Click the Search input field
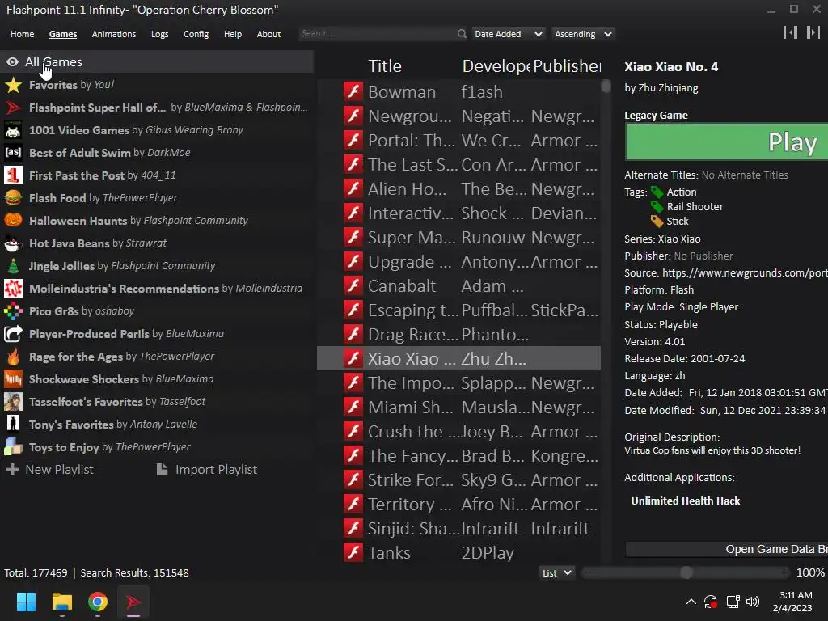 pyautogui.click(x=377, y=34)
